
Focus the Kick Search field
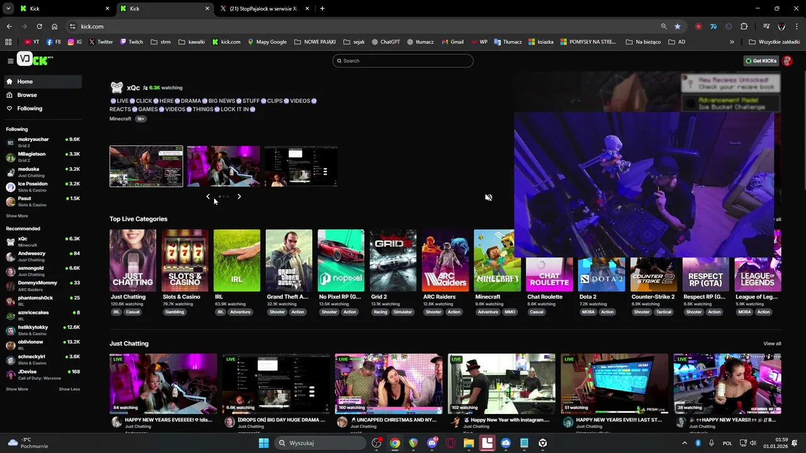point(403,61)
